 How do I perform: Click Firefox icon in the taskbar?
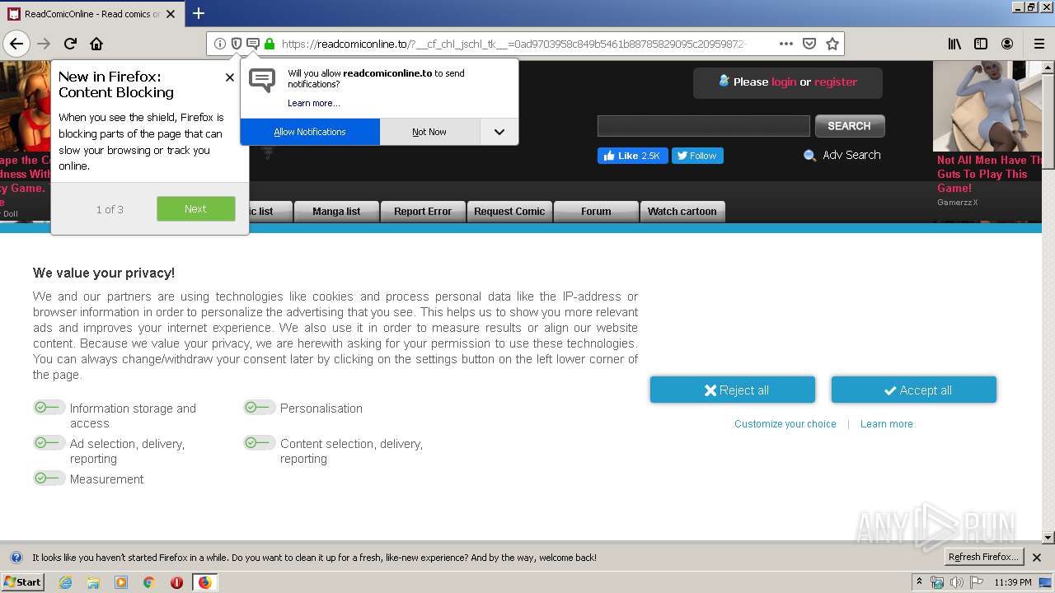click(204, 582)
